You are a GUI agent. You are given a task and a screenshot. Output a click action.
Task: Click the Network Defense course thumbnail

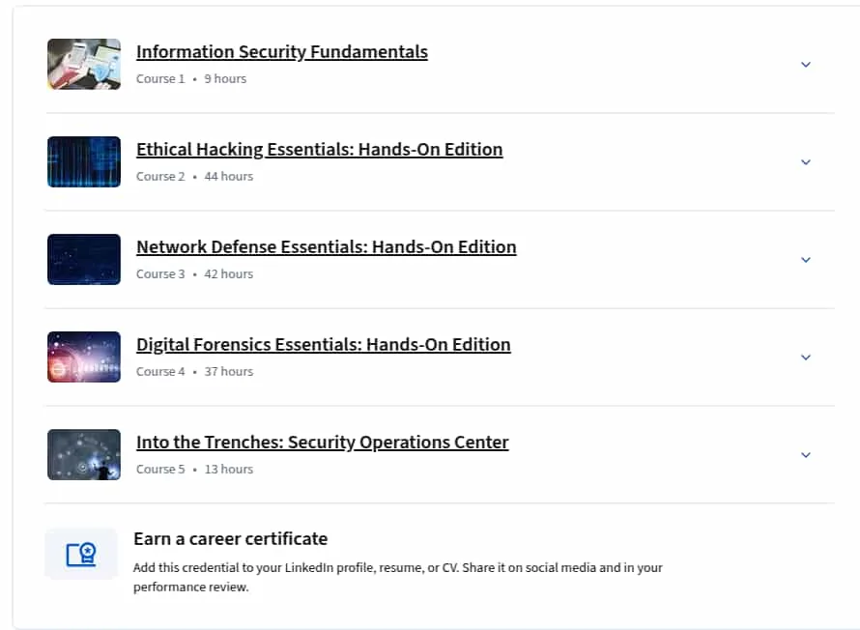click(x=84, y=259)
